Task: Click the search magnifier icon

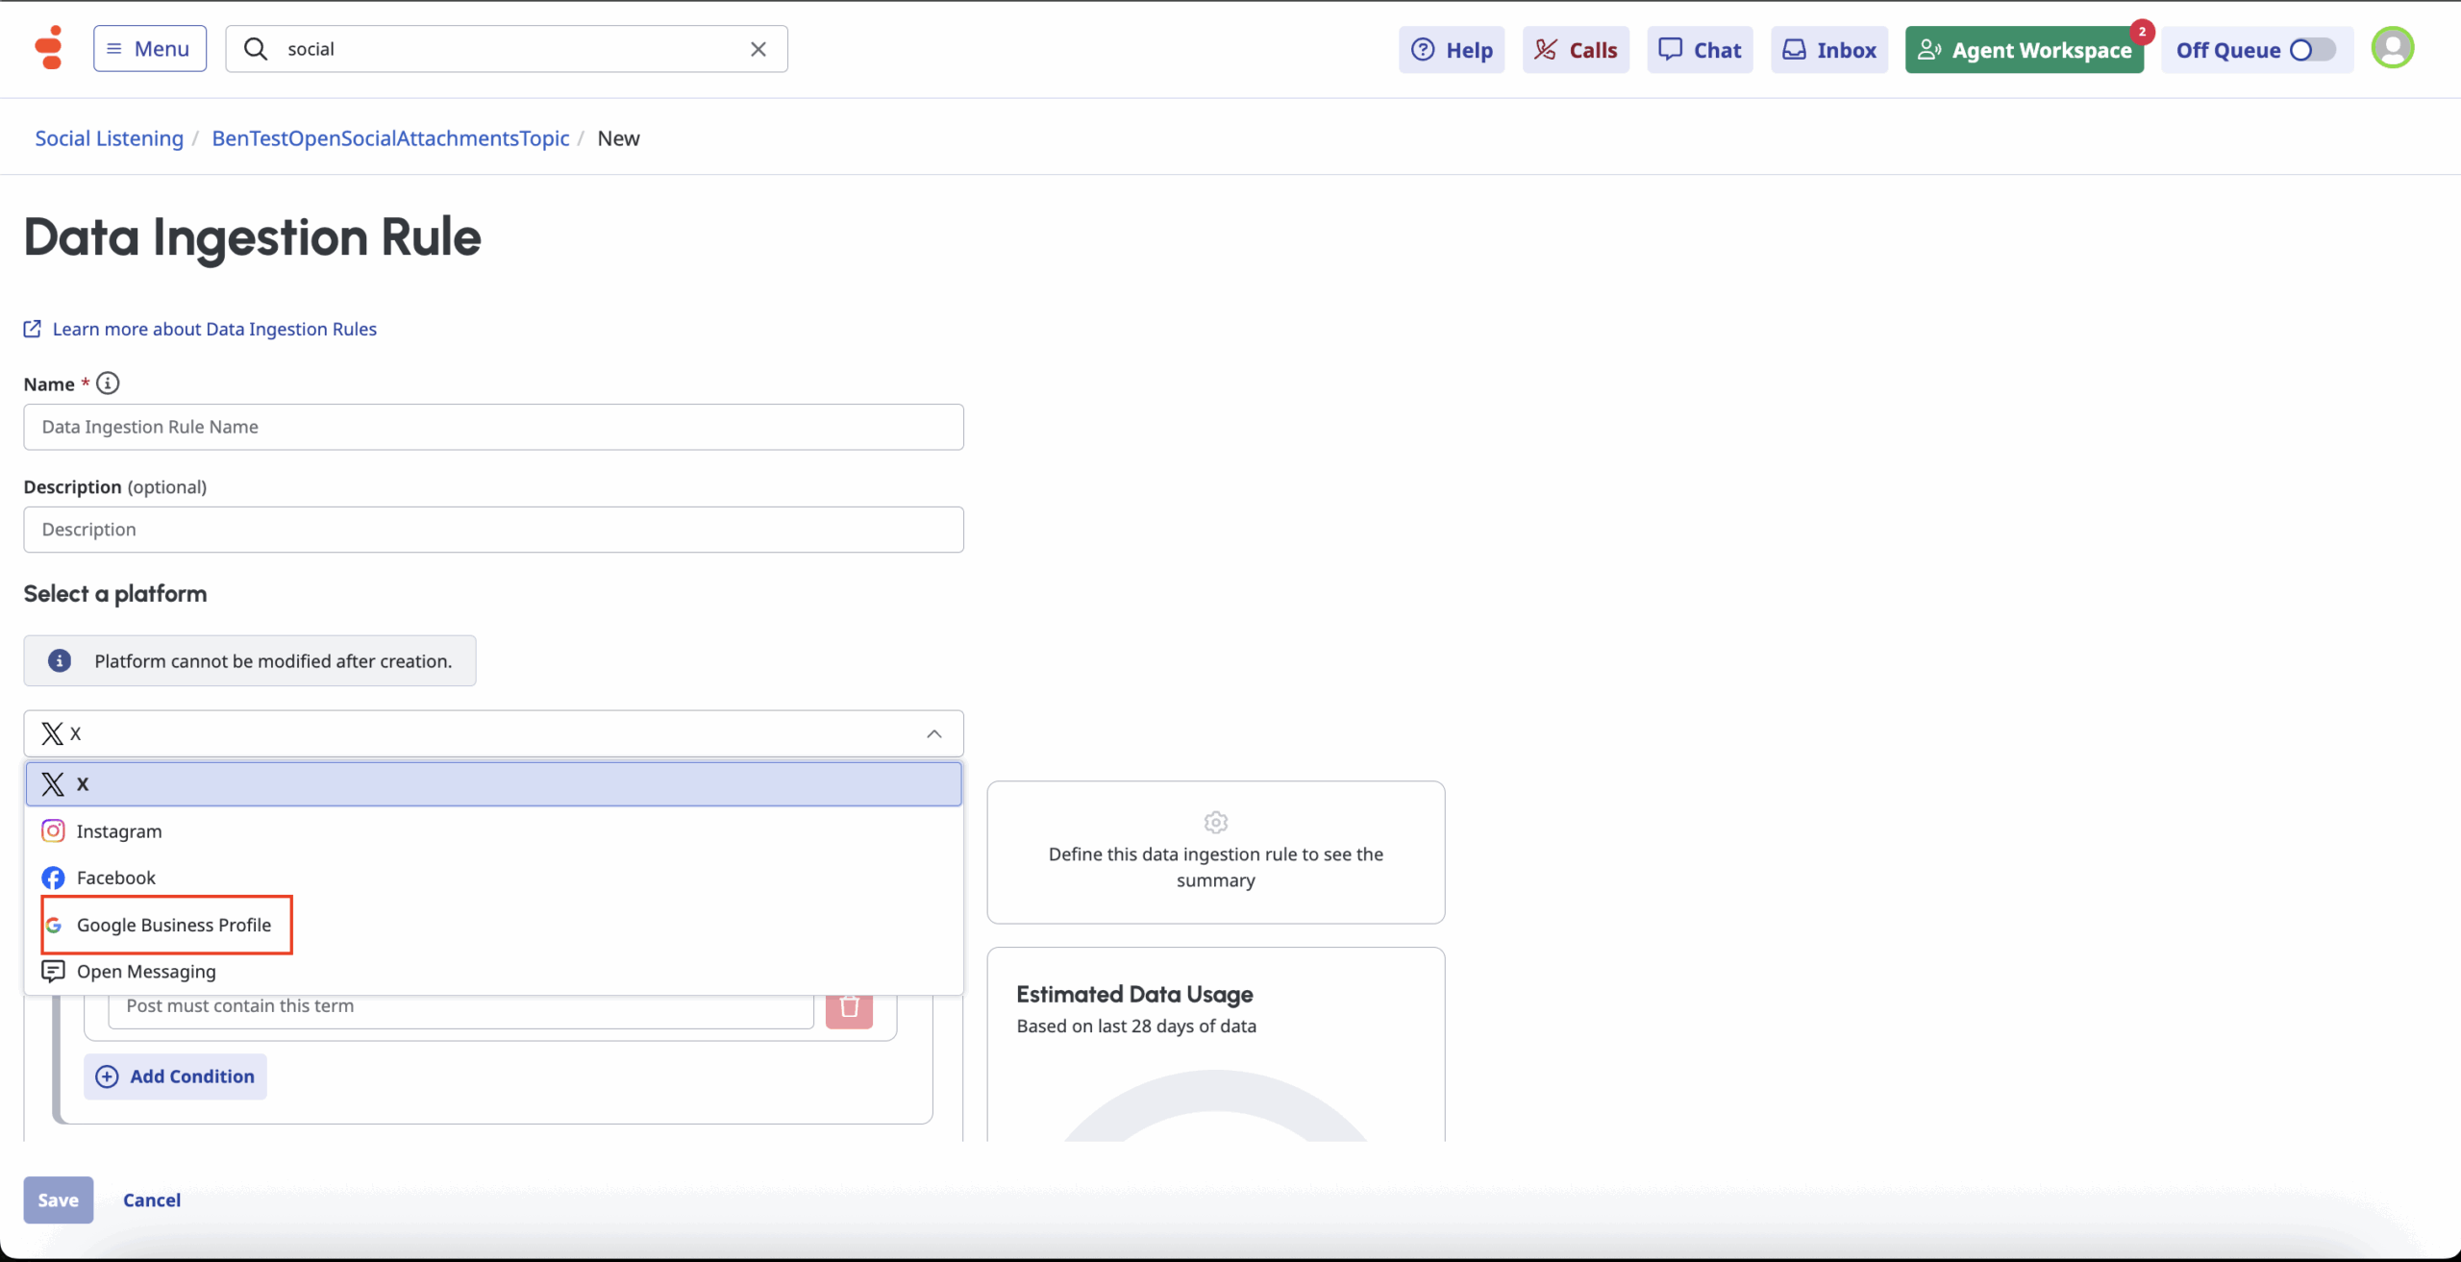Action: point(256,49)
